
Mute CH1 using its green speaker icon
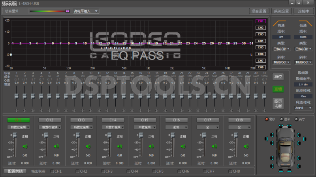pos(25,146)
